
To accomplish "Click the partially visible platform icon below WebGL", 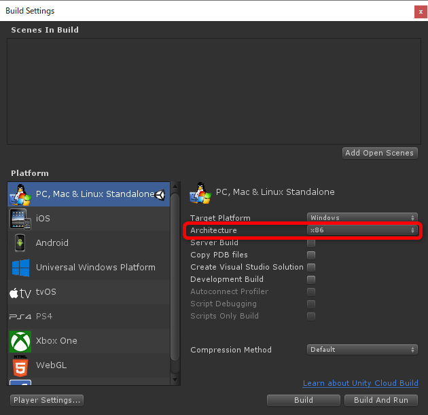I will [x=20, y=382].
